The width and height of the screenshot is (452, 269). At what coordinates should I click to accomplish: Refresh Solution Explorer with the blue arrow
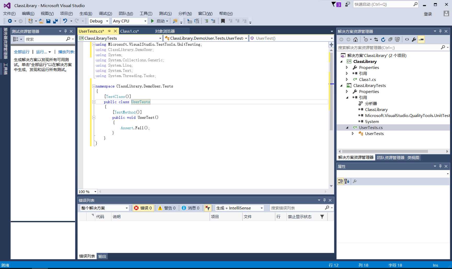pyautogui.click(x=383, y=39)
